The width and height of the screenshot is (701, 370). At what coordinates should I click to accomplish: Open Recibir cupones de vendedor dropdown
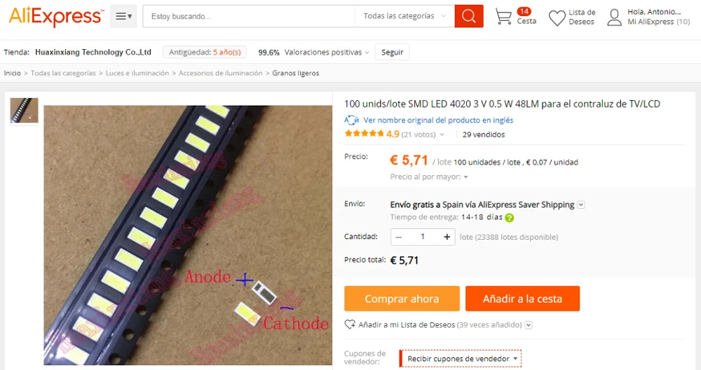pos(461,358)
